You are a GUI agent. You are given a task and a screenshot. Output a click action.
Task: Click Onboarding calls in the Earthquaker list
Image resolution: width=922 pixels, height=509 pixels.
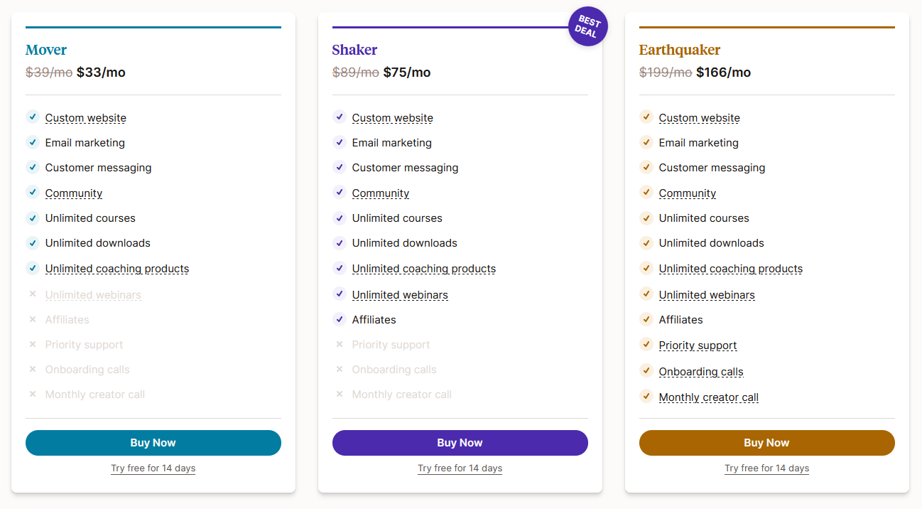tap(701, 372)
